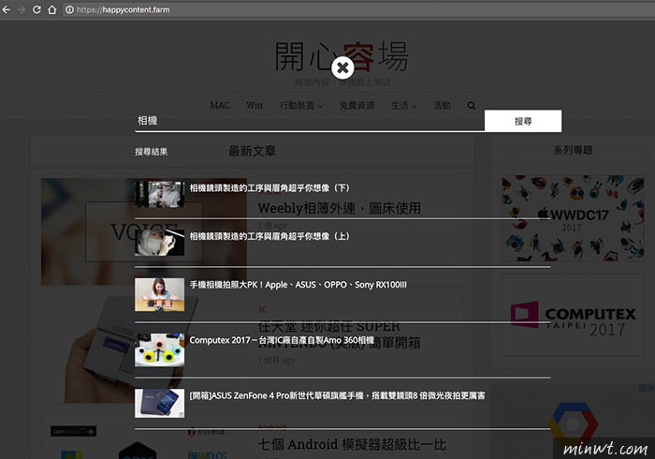
Task: Click the browser back arrow
Action: [7, 9]
